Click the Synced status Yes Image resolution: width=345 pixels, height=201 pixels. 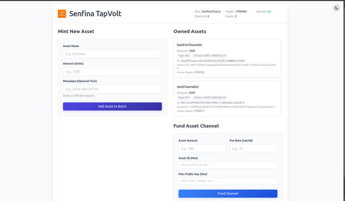(269, 12)
